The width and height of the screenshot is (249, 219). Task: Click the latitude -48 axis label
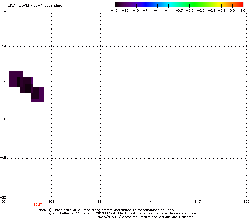[3, 157]
